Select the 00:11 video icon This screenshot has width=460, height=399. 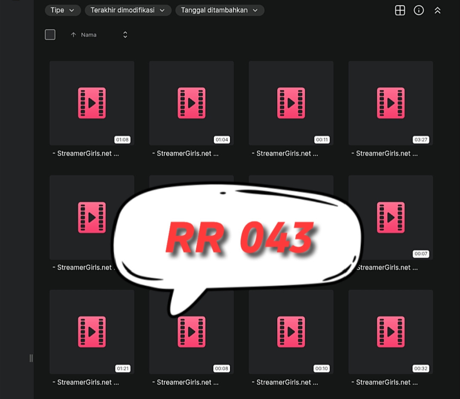[x=291, y=103]
